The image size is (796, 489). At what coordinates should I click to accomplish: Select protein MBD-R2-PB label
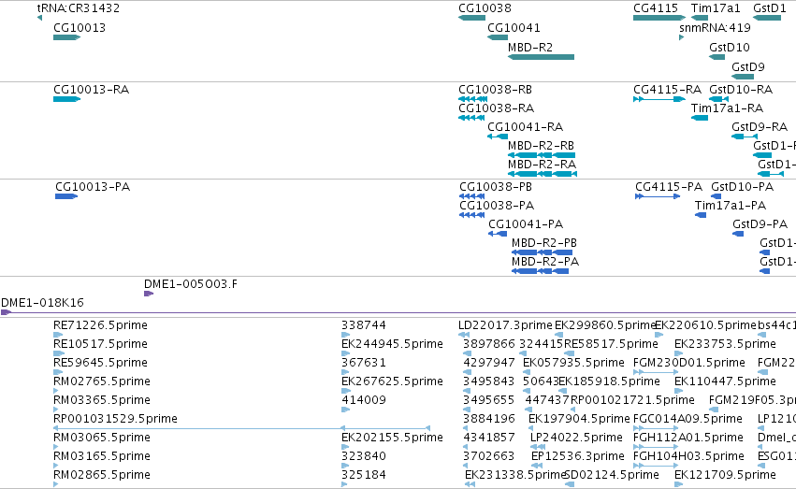pos(543,243)
